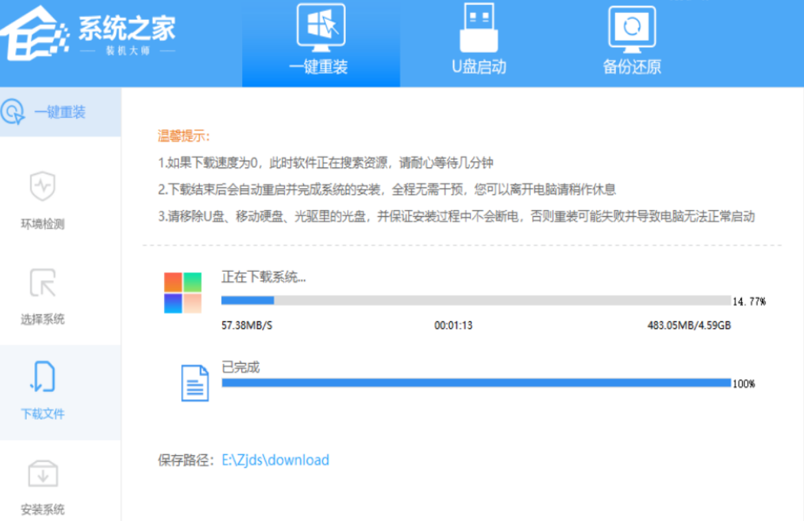The height and width of the screenshot is (521, 804).
Task: Click the 安装系统 box icon
Action: click(x=43, y=473)
